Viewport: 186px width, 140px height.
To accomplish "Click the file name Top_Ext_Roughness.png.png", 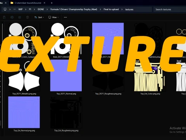I will point(66,130).
